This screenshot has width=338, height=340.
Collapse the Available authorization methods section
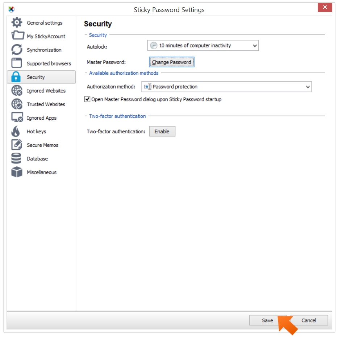click(x=85, y=73)
